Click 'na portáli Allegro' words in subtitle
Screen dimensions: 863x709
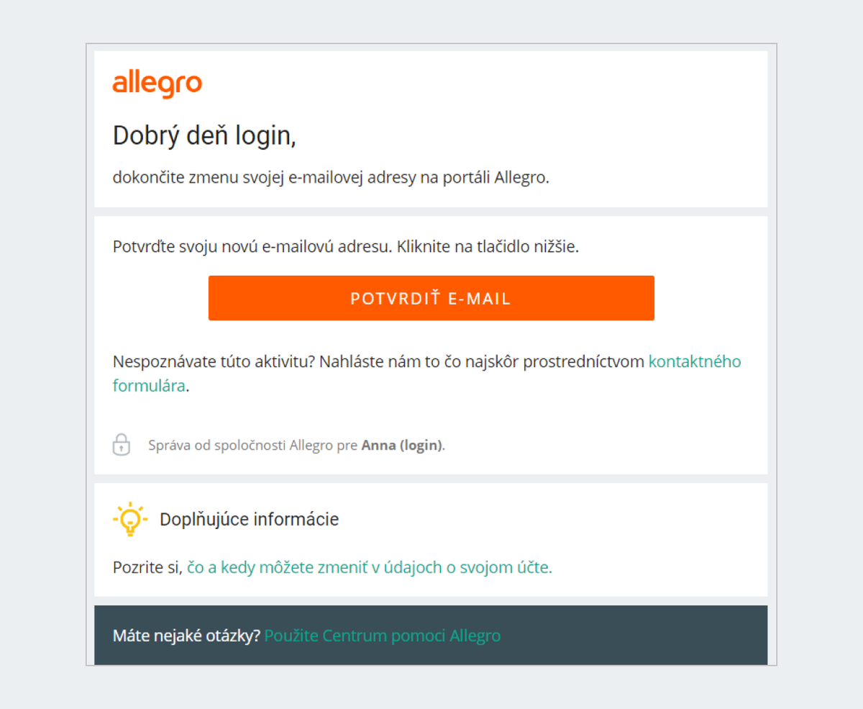tap(484, 178)
